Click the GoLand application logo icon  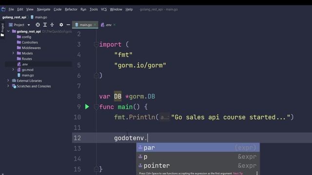[x=3, y=9]
